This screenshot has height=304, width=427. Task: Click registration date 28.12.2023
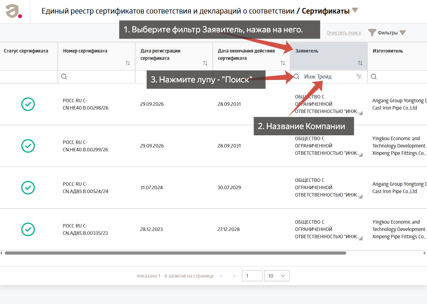152,229
